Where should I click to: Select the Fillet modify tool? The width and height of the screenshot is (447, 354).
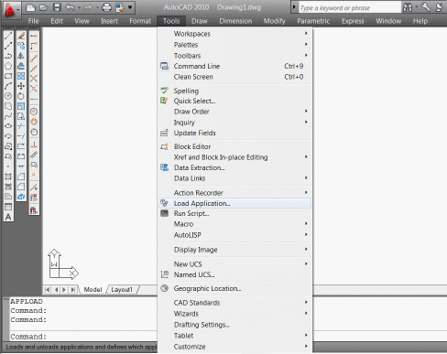(x=21, y=187)
